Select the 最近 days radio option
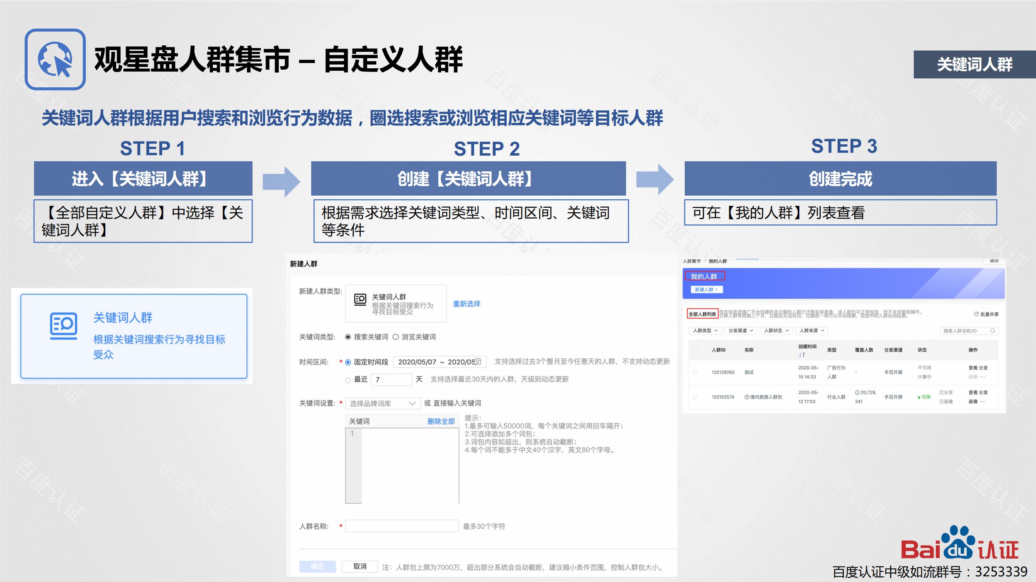 (x=348, y=380)
